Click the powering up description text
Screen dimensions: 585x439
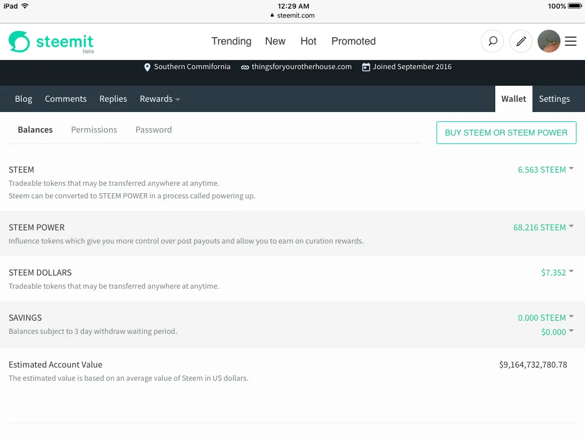pyautogui.click(x=132, y=196)
